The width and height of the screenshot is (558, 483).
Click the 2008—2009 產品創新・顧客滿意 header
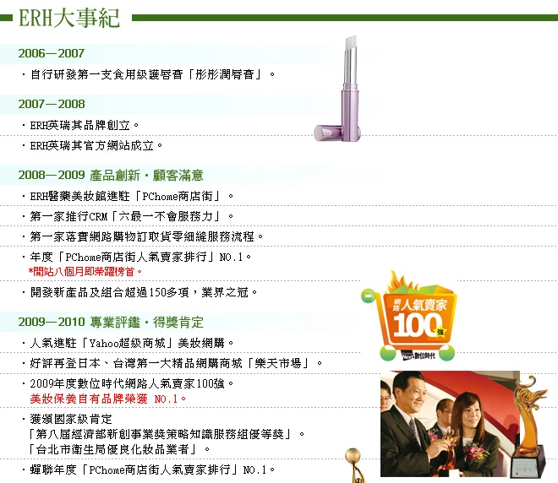[111, 175]
